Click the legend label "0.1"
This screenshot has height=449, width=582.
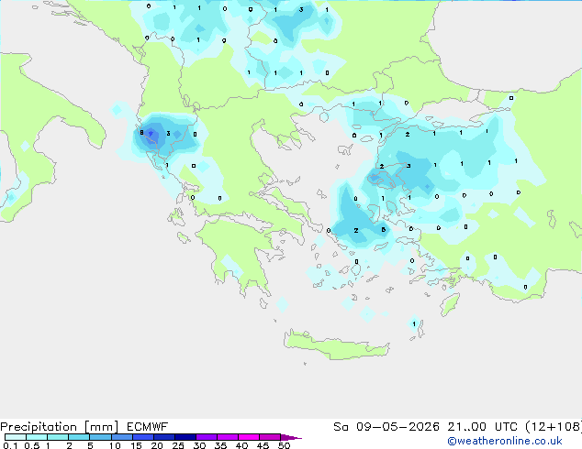tap(10, 445)
